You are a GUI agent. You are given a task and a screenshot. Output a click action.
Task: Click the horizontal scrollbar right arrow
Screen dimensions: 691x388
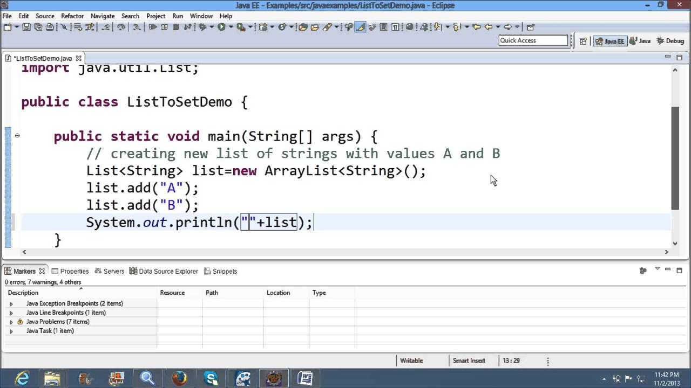(666, 252)
